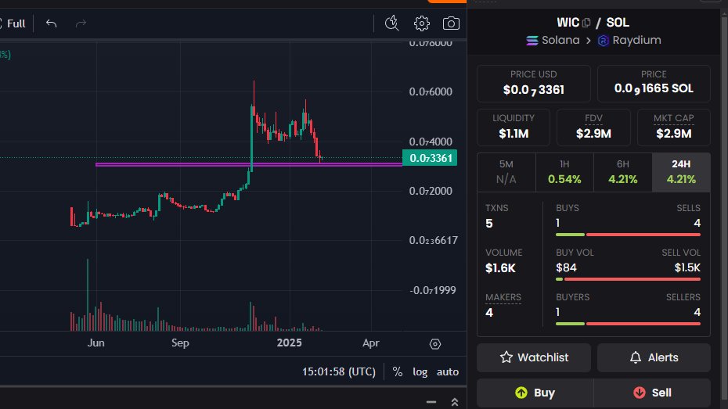
Task: Select the 24H timeframe tab
Action: pyautogui.click(x=681, y=172)
